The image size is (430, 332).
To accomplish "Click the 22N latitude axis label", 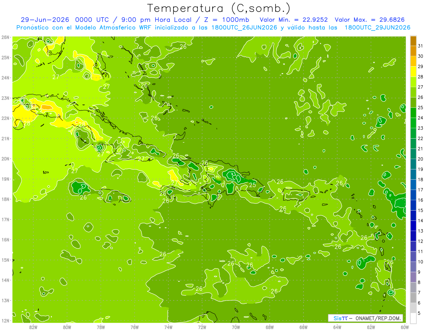I will 5,118.
